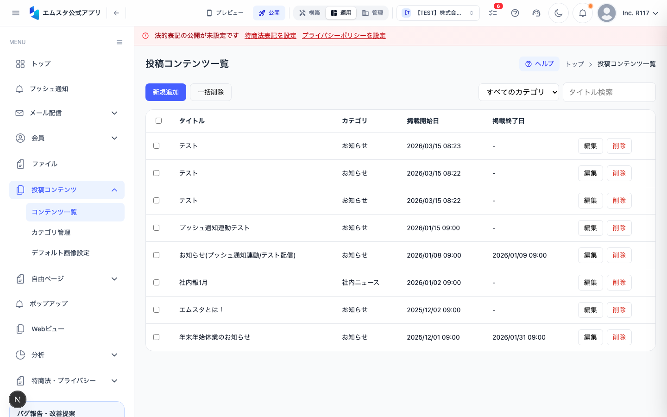Image resolution: width=667 pixels, height=417 pixels.
Task: Open the Inc. R117 account dropdown
Action: click(640, 13)
